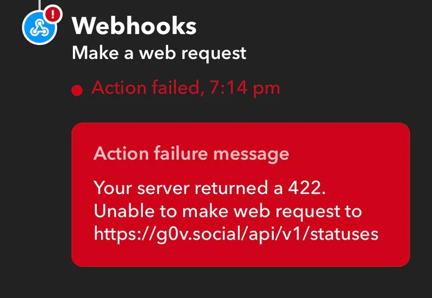Viewport: 432px width, 298px height.
Task: Click the 'Action failure message' heading
Action: [x=191, y=153]
